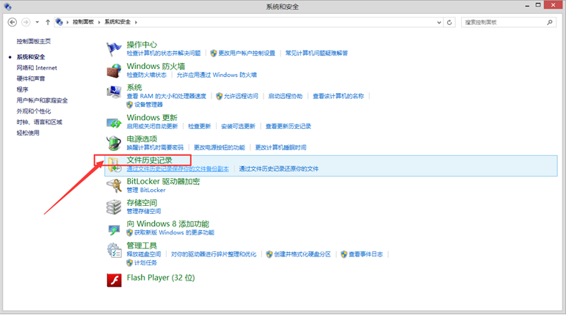Click 启动远程协助 link
Viewport: 566px width, 315px height.
click(285, 96)
